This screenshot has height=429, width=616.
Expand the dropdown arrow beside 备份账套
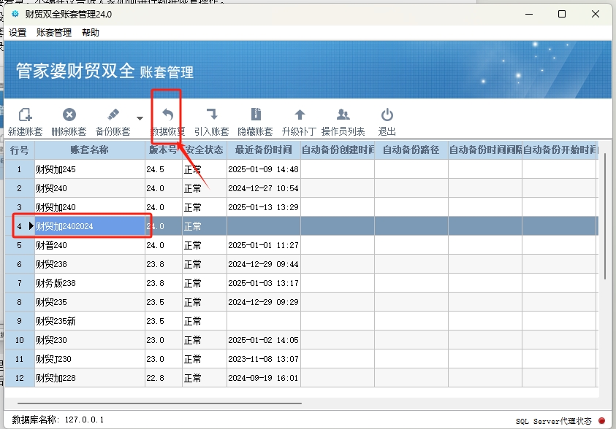[140, 118]
